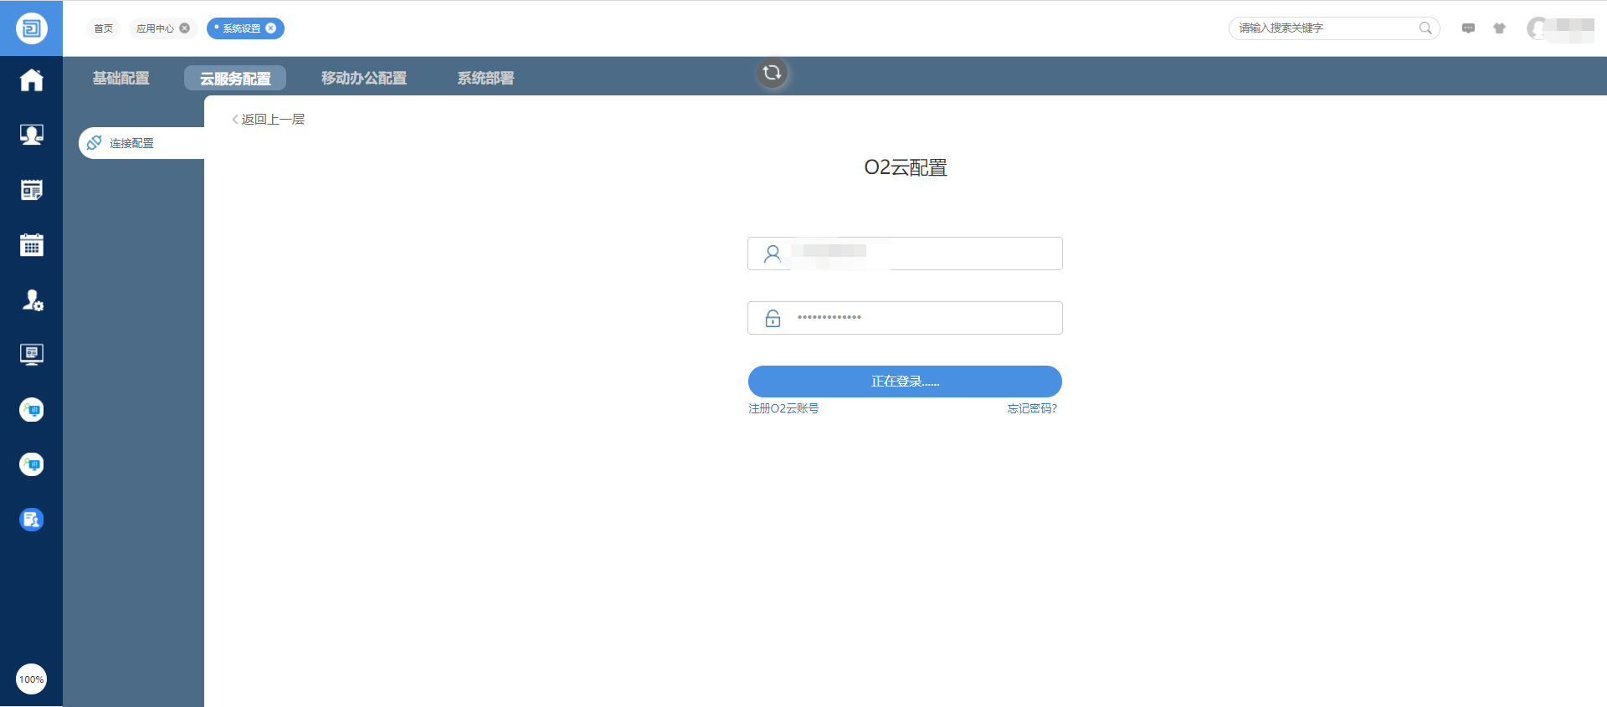Switch to the 首页 tab
This screenshot has width=1607, height=707.
[104, 28]
